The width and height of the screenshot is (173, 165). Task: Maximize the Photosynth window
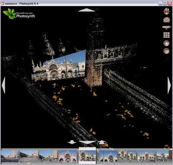click(165, 3)
